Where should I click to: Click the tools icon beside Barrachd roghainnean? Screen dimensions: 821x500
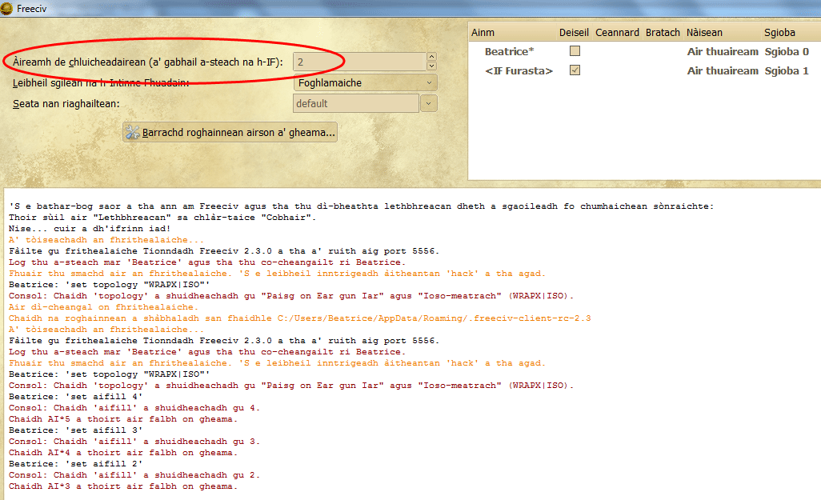(x=133, y=132)
